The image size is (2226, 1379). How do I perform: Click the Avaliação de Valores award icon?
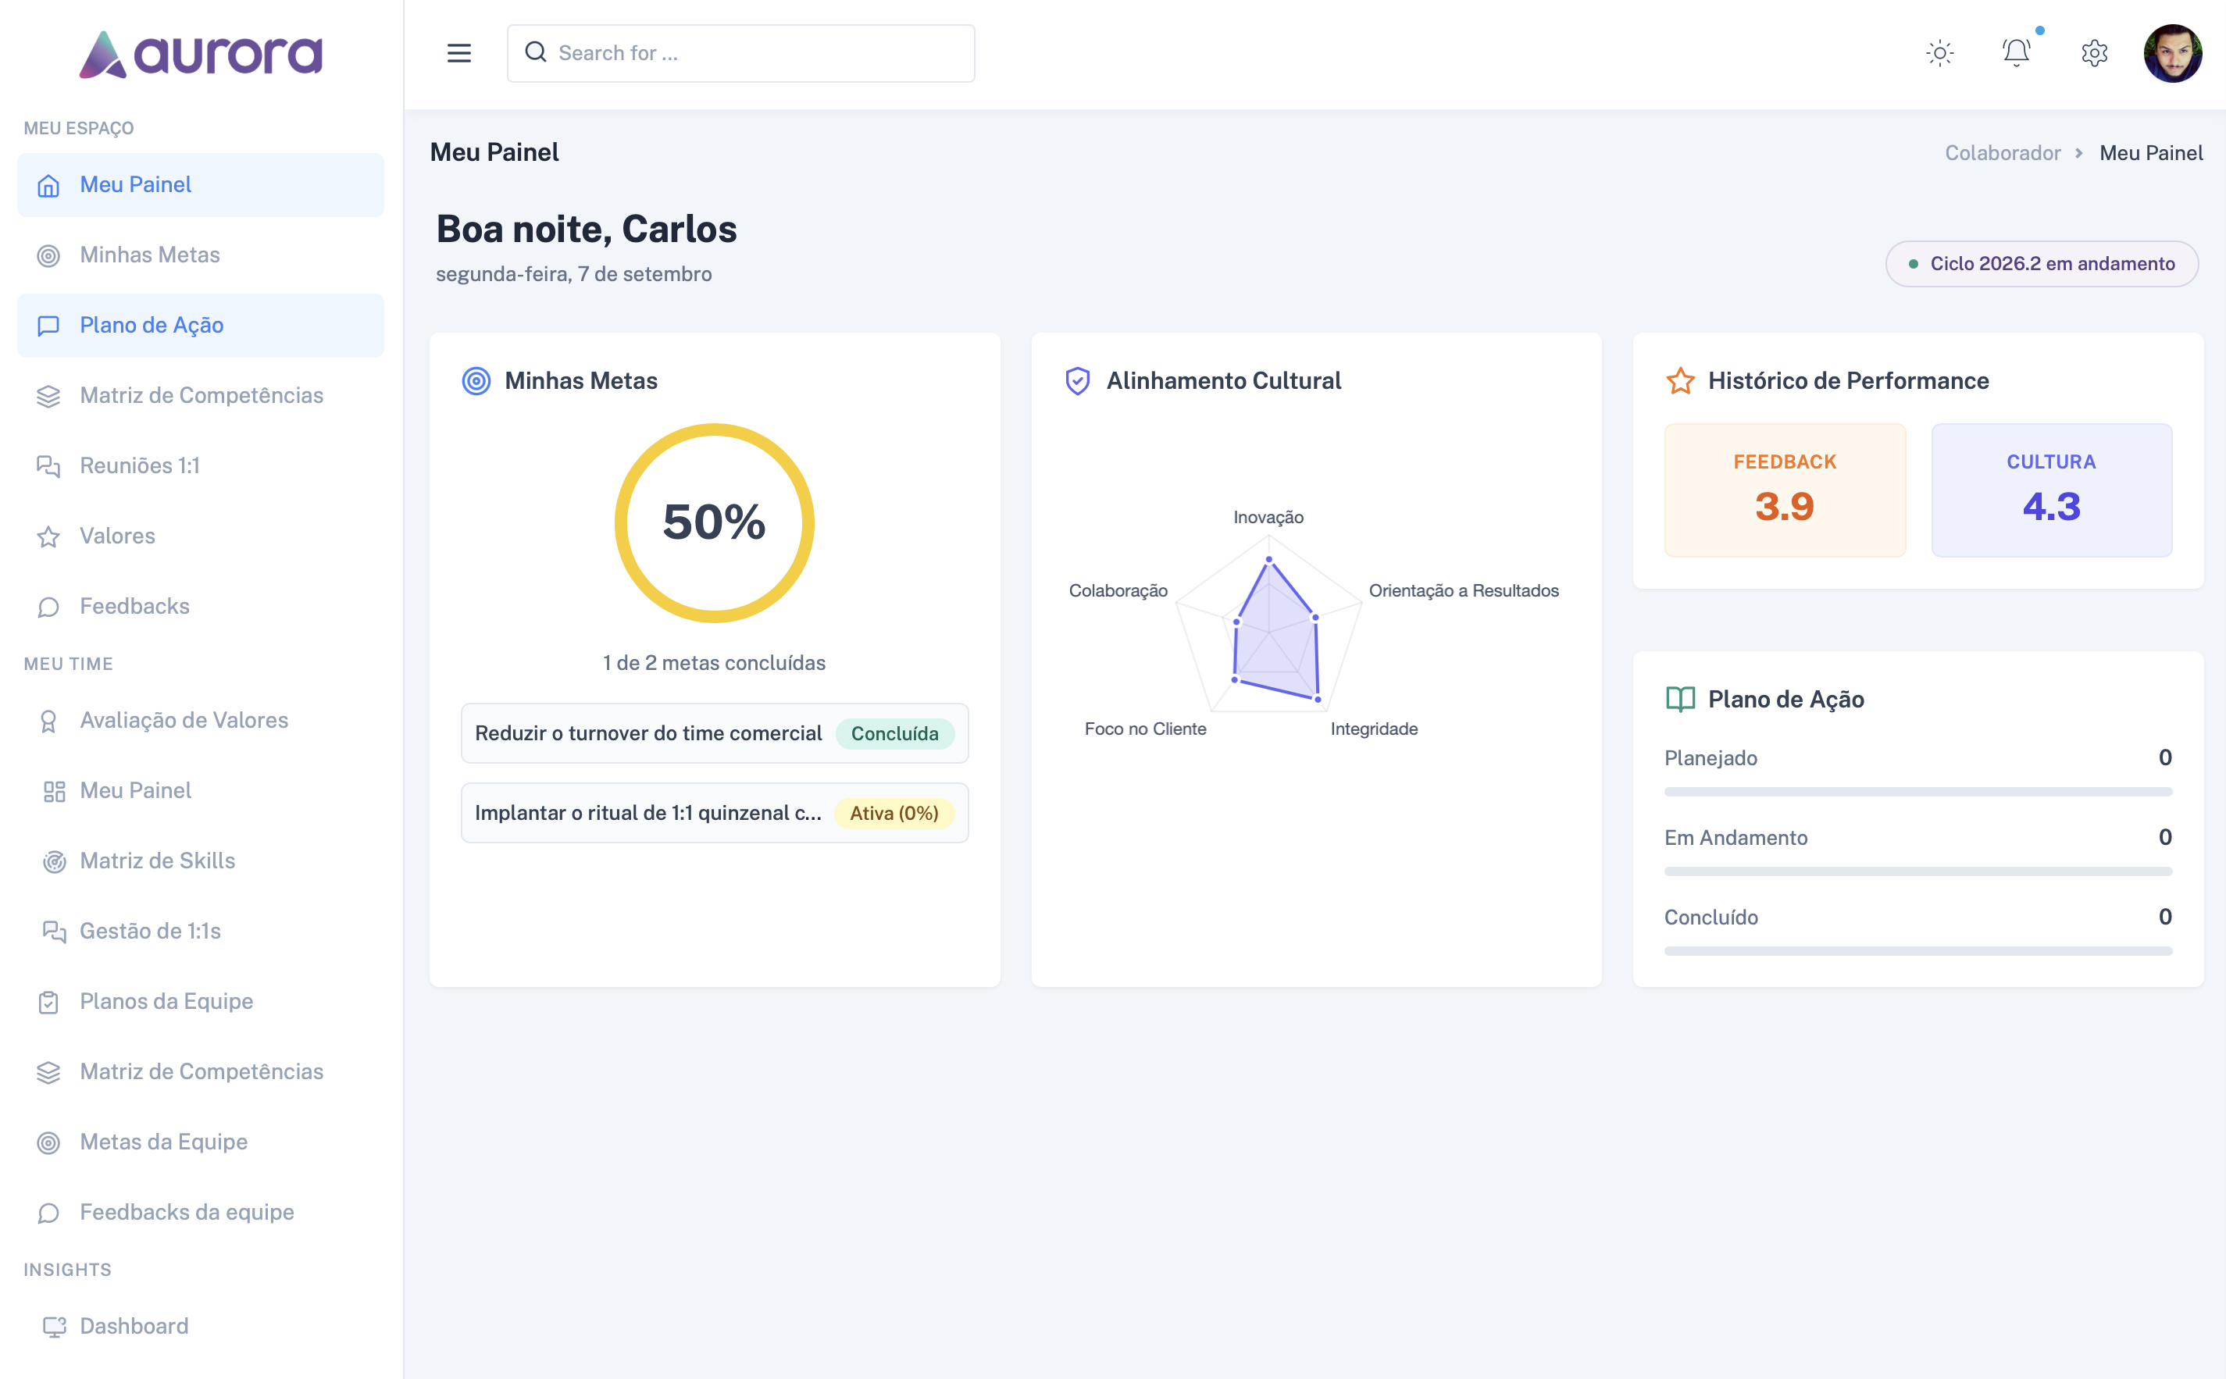48,722
